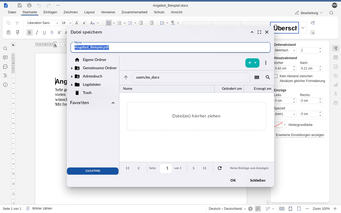Open the Einfügen tab

[50, 12]
